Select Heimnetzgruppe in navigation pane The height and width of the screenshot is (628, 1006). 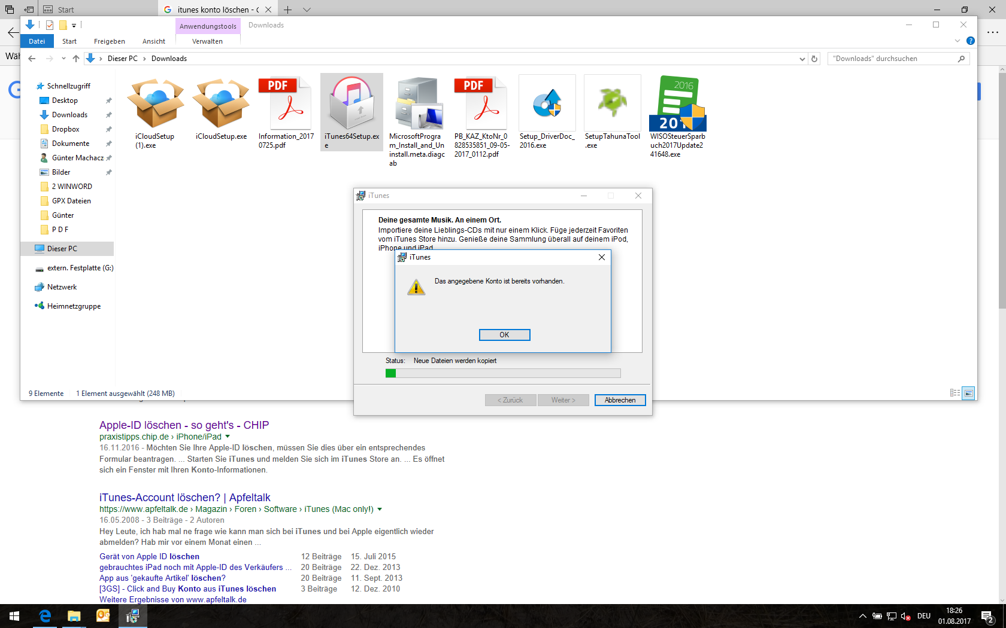[74, 306]
